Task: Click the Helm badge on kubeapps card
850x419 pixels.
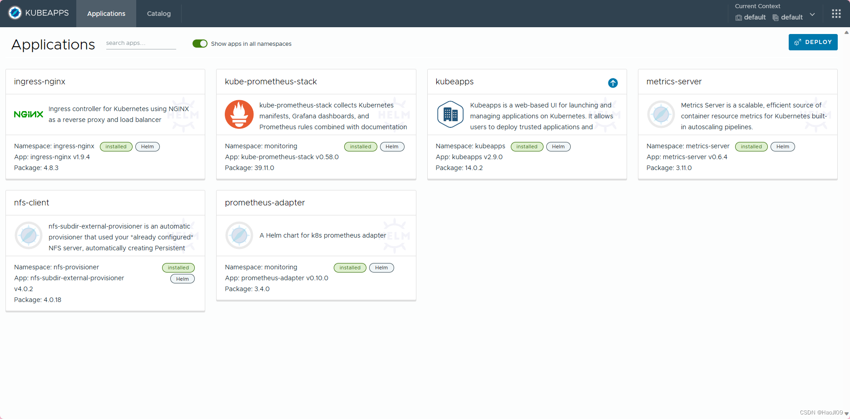Action: pyautogui.click(x=558, y=146)
